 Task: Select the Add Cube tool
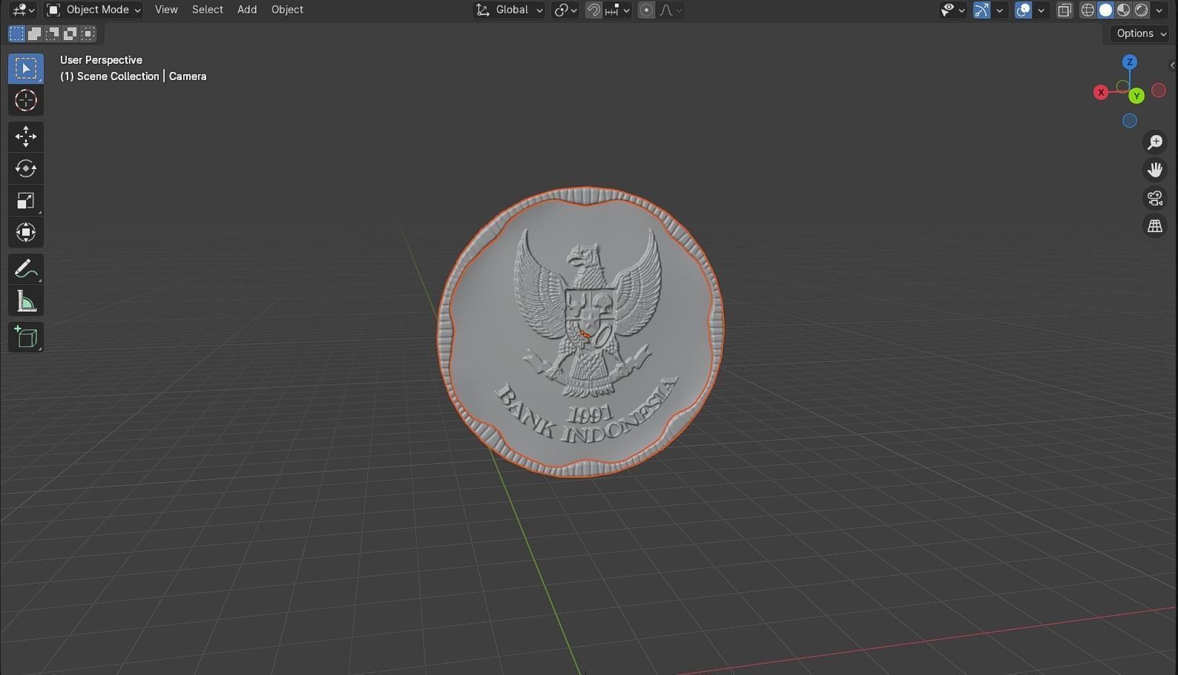(x=26, y=337)
